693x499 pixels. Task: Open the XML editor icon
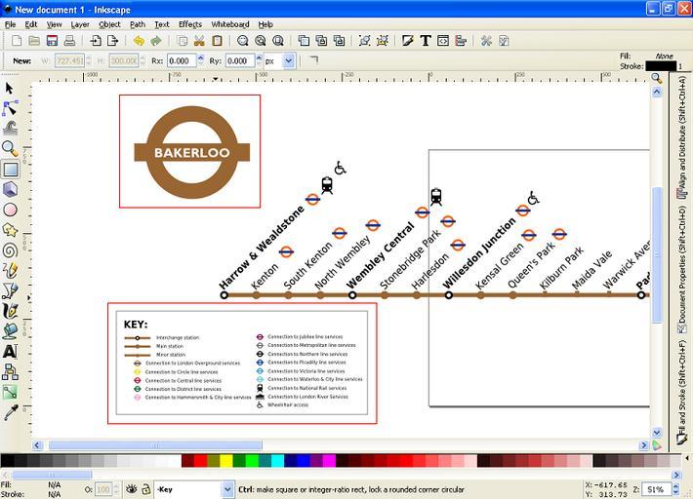tap(443, 41)
